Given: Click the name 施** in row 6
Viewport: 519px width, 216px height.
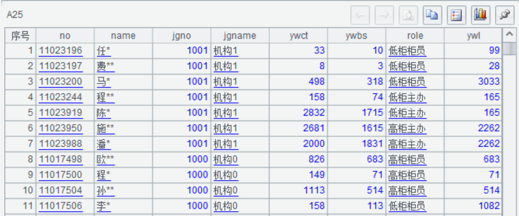Looking at the screenshot, I should [106, 128].
